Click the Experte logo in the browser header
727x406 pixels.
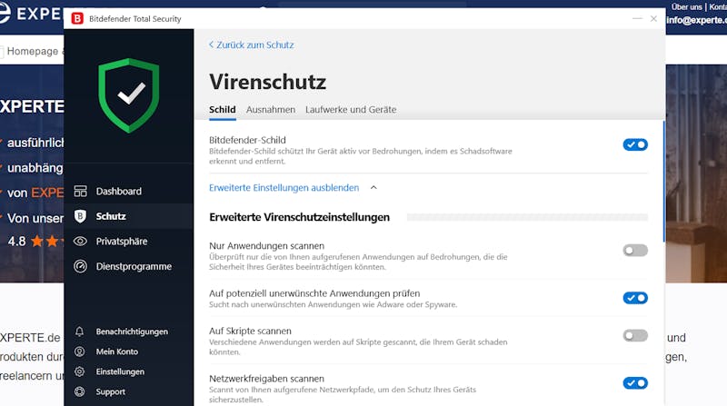[31, 13]
